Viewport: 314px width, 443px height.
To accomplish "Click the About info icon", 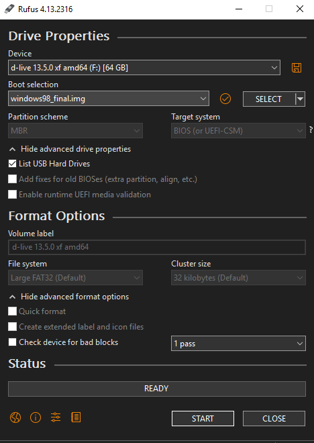I will [x=36, y=417].
